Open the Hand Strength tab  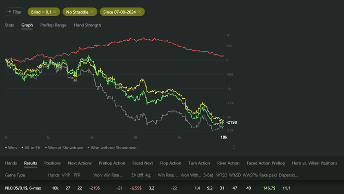(87, 25)
